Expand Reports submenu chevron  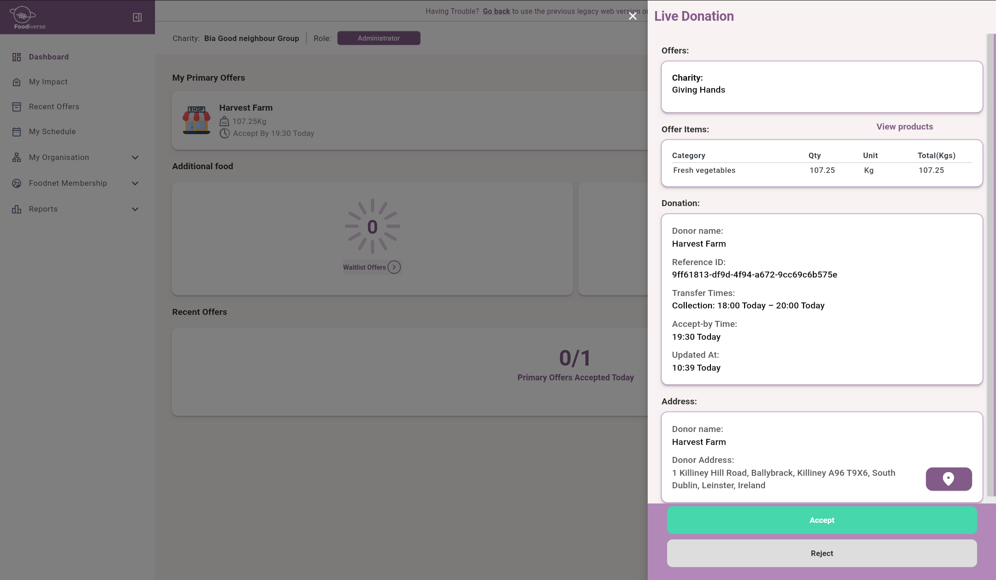(135, 209)
